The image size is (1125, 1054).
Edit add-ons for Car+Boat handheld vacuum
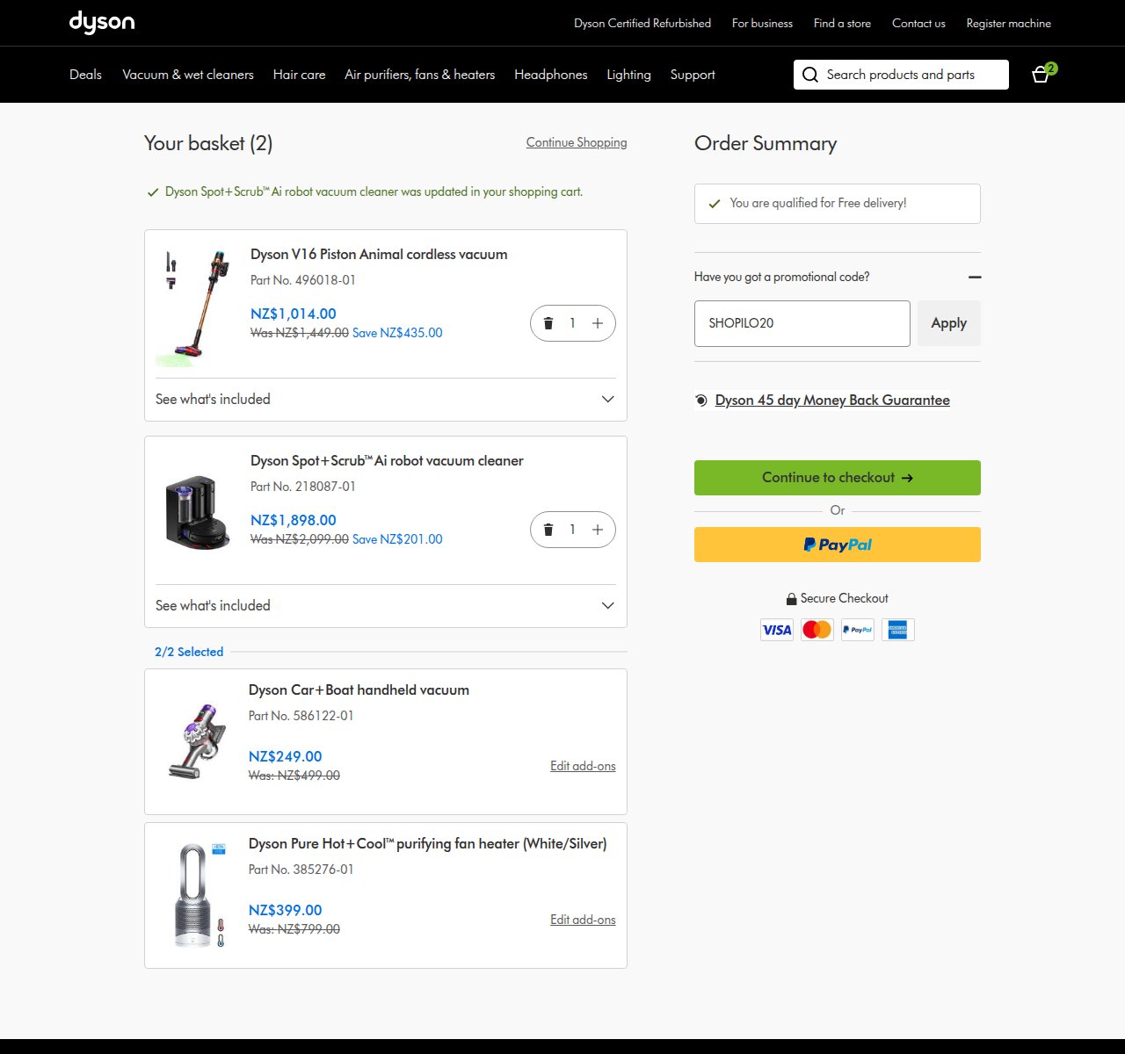[583, 766]
